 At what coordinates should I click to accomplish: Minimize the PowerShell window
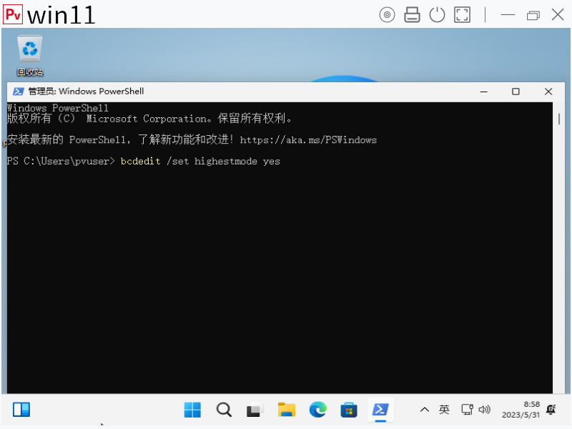484,92
